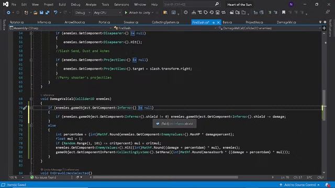This screenshot has height=188, width=335.
Task: Click the horizontal scrollbar thumb below the code
Action: click(165, 178)
